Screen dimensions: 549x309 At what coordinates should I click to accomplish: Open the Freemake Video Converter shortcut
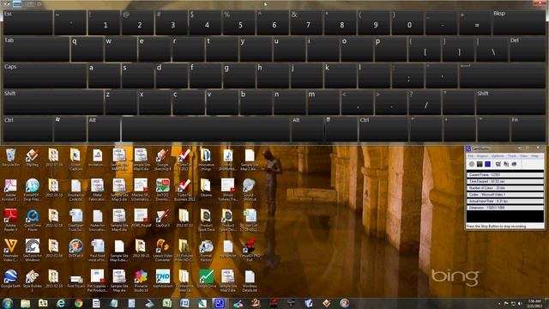11,250
